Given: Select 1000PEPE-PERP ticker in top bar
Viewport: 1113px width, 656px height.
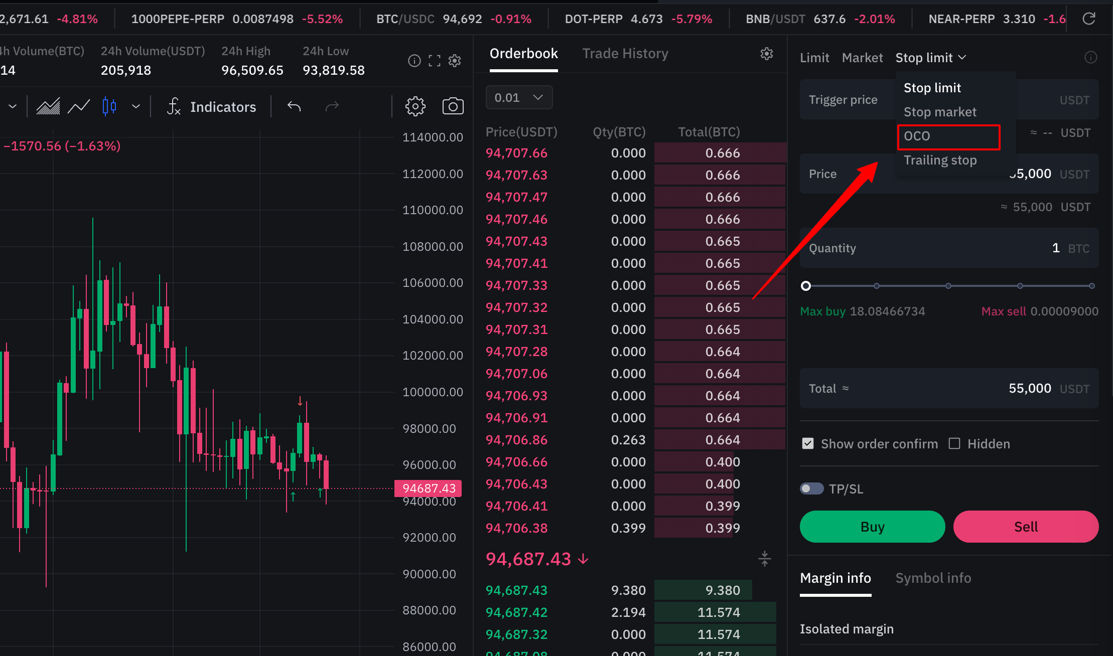Looking at the screenshot, I should click(x=237, y=19).
